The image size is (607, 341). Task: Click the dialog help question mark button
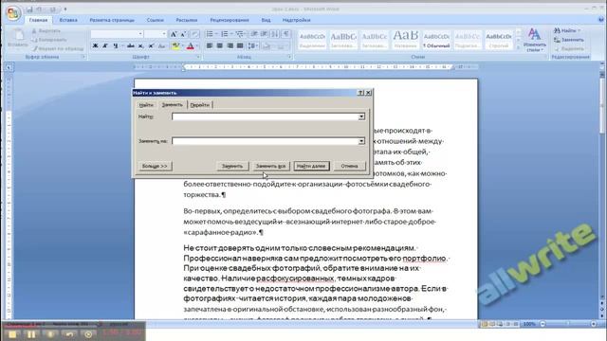[360, 93]
